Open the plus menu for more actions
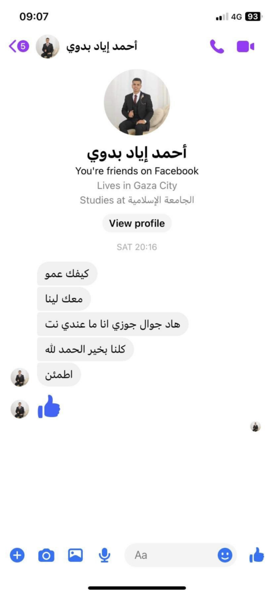The height and width of the screenshot is (595, 274). [x=17, y=555]
